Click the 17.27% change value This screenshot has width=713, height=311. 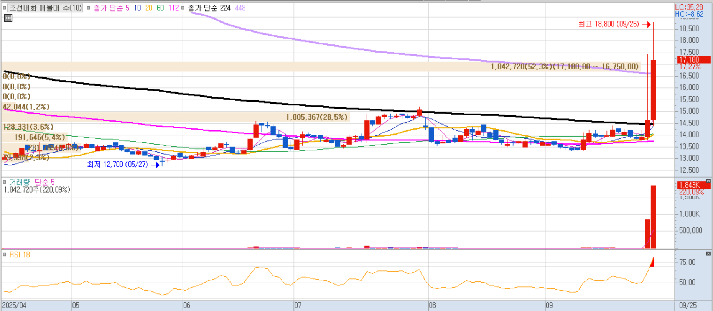690,67
